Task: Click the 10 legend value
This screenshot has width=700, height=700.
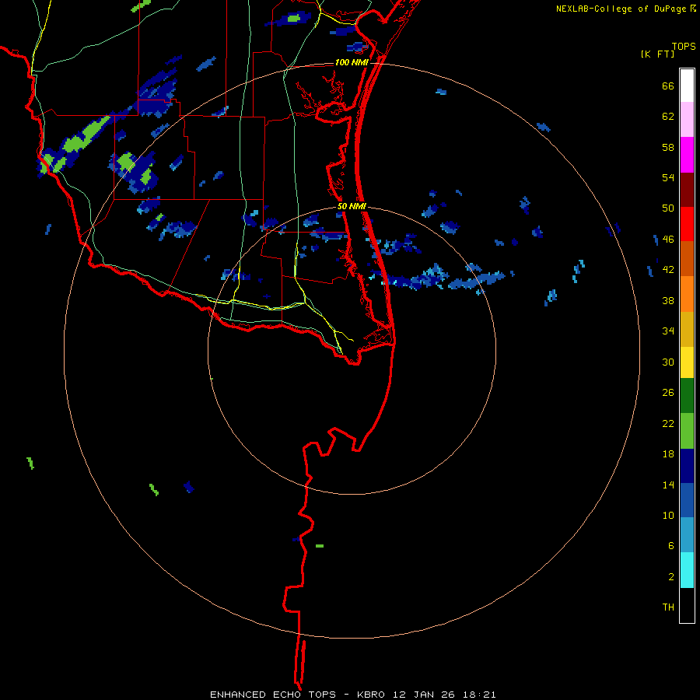Action: (x=668, y=515)
